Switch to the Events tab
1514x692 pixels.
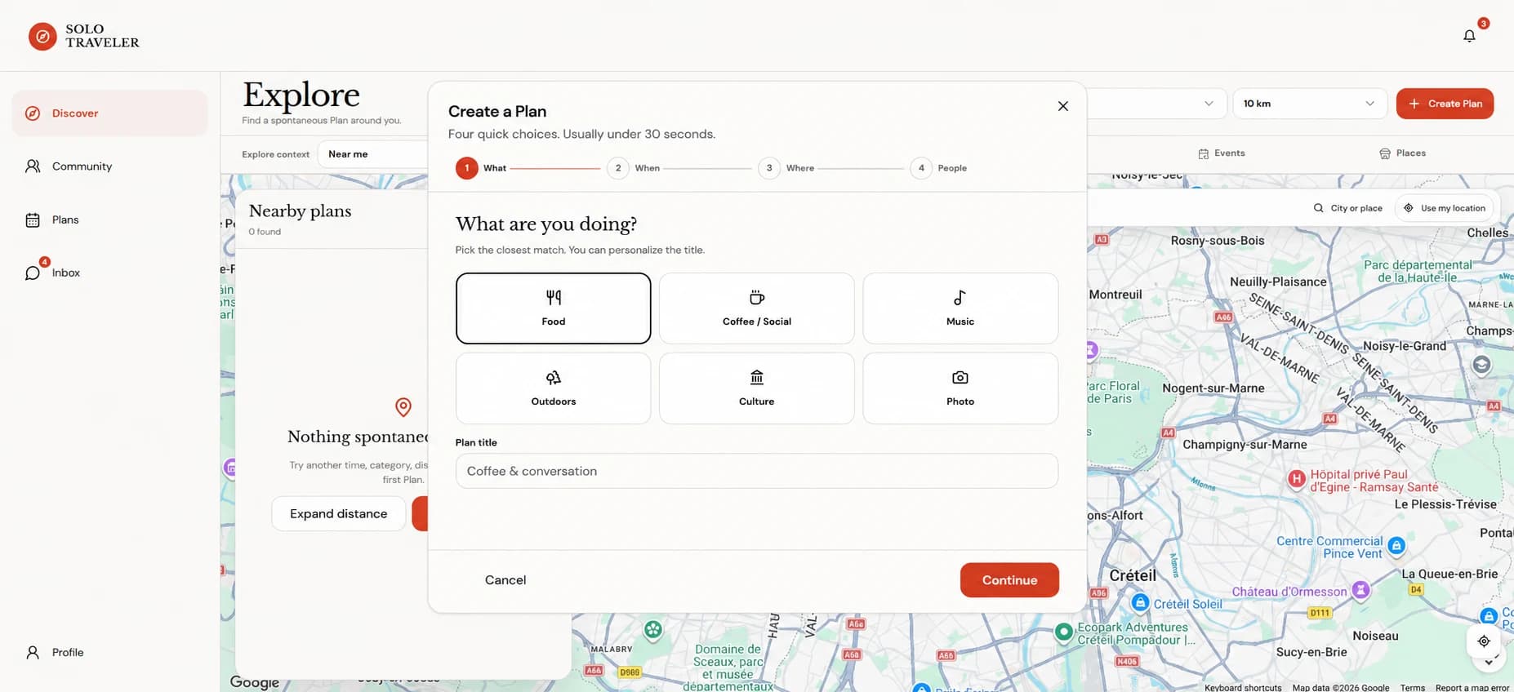[x=1222, y=153]
